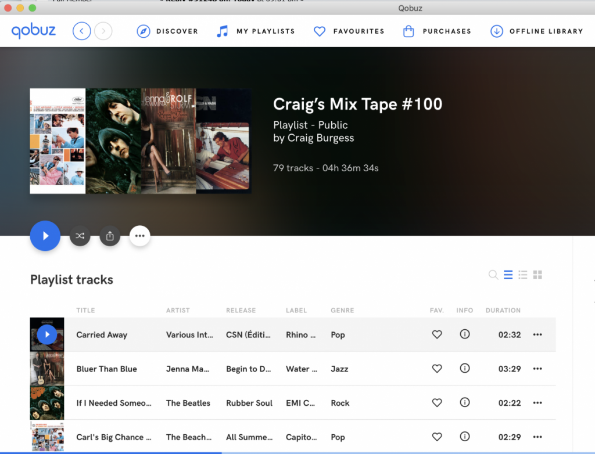Click the If I Needed Someo... title

pyautogui.click(x=114, y=403)
